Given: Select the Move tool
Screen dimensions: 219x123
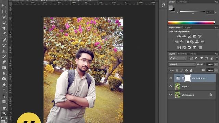Looking at the screenshot, I should click(x=4, y=6).
